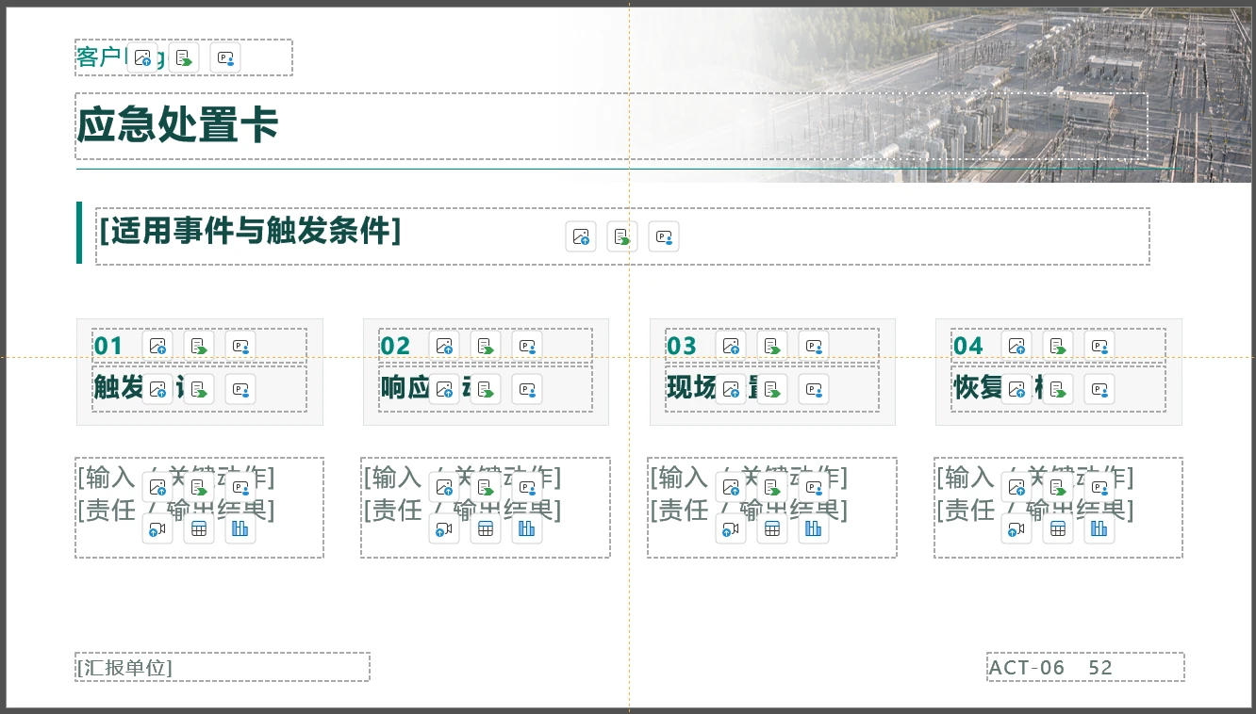Viewport: 1256px width, 714px height.
Task: Insert a table in the body placeholder under card 02
Action: [486, 528]
